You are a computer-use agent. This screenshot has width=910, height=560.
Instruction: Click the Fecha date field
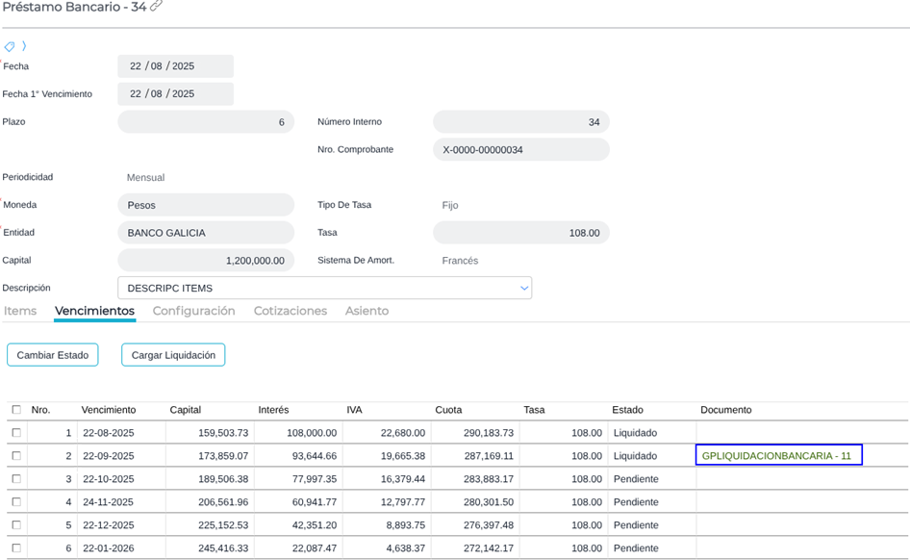tap(175, 66)
